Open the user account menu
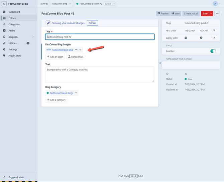Viewport: 224px width, 182px height. click(x=216, y=4)
